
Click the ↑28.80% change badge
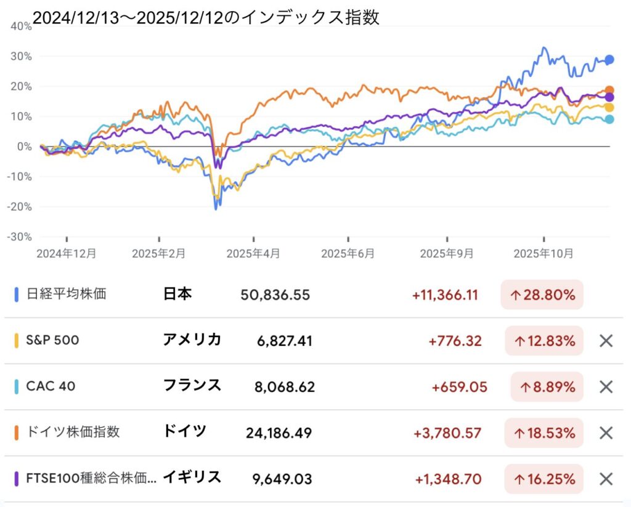[x=542, y=295]
